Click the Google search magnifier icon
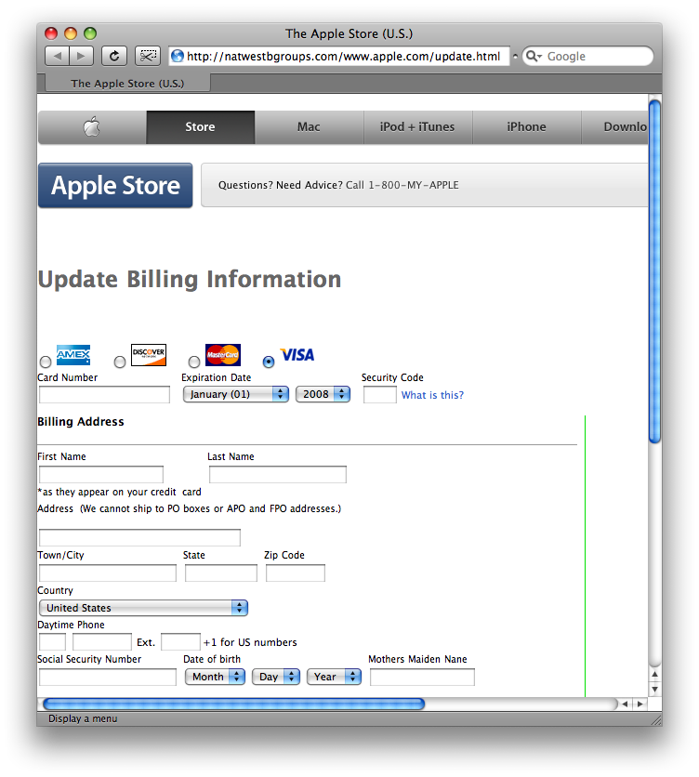699x777 pixels. tap(532, 56)
